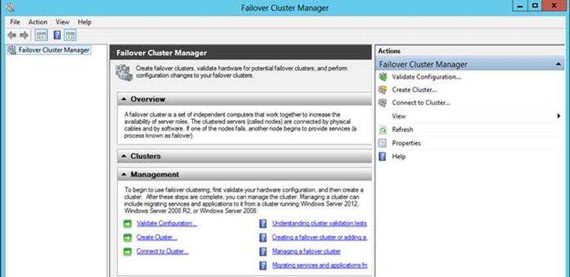Click the Forward arrow in toolbar

pos(24,35)
